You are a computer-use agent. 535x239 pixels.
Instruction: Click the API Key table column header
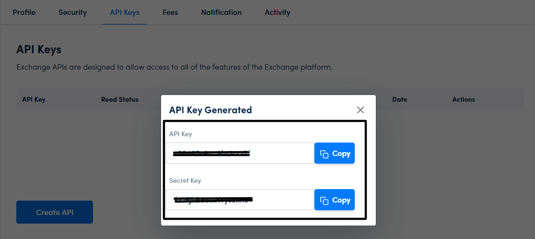(x=34, y=100)
